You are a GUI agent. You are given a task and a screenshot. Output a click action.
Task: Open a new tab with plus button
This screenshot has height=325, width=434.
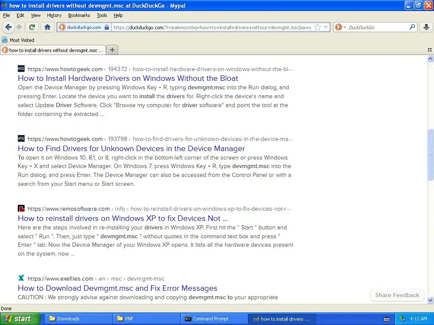click(112, 50)
